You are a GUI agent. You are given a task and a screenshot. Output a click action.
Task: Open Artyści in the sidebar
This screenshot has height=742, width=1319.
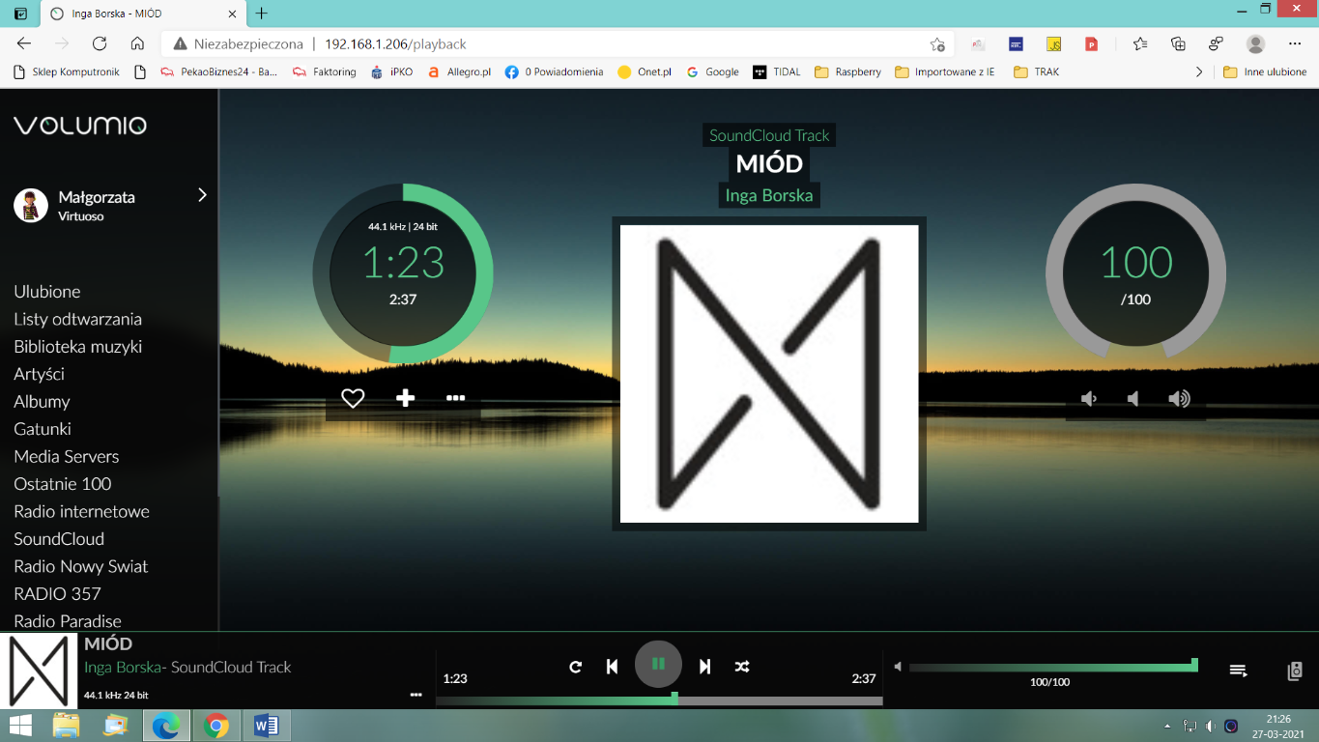tap(40, 373)
